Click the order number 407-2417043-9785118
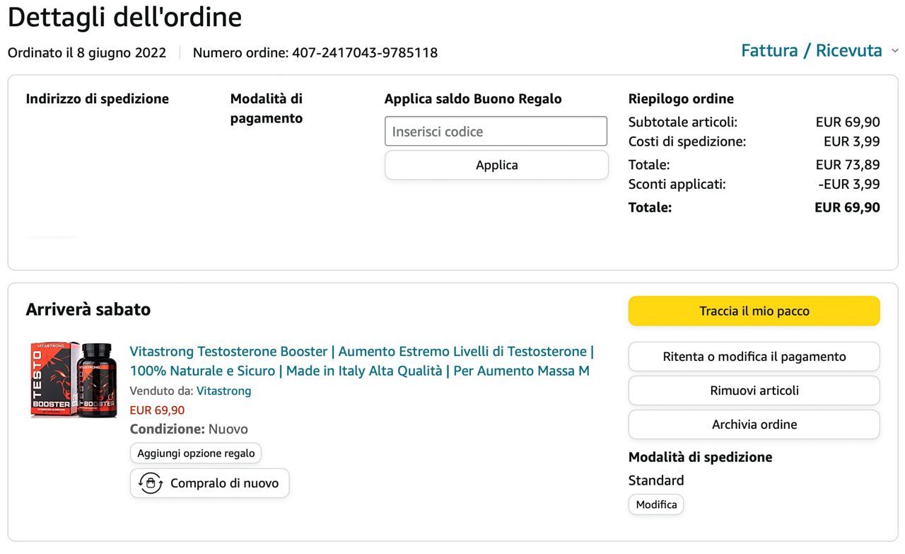 tap(364, 53)
